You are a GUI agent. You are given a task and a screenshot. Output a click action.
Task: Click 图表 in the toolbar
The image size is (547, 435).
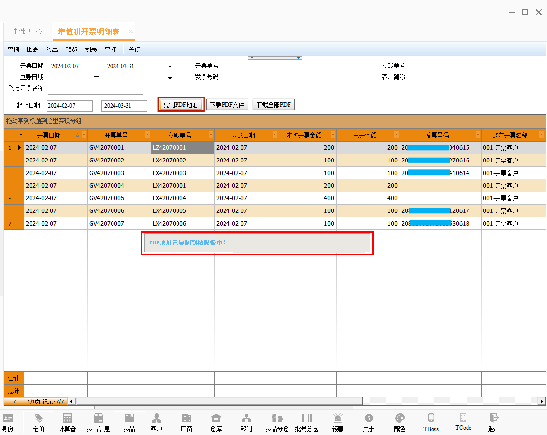(32, 49)
